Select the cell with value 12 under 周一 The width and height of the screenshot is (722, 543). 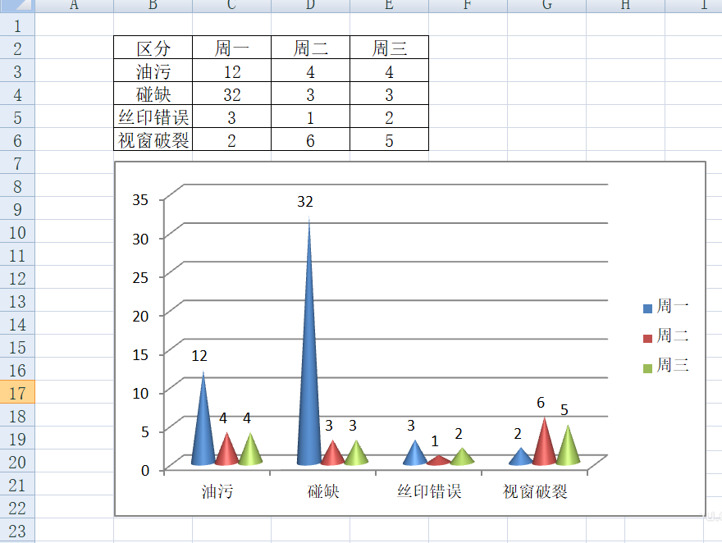(231, 71)
